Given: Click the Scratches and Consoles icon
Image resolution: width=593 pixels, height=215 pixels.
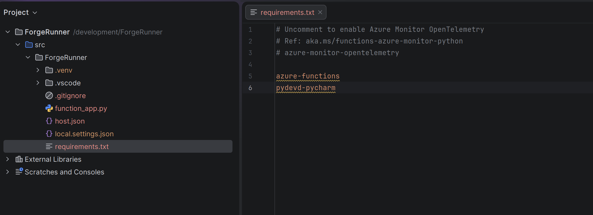Looking at the screenshot, I should pos(19,172).
